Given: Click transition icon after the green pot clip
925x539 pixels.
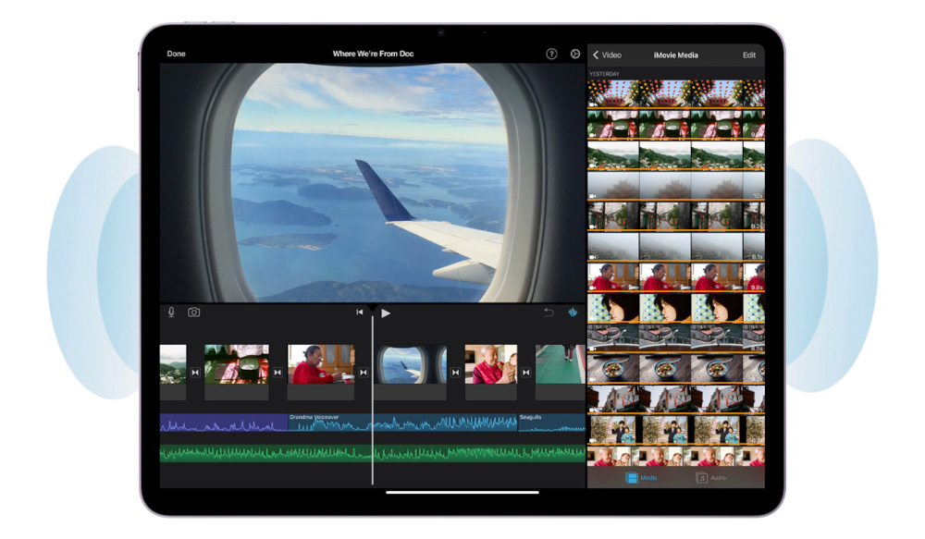Looking at the screenshot, I should (277, 373).
